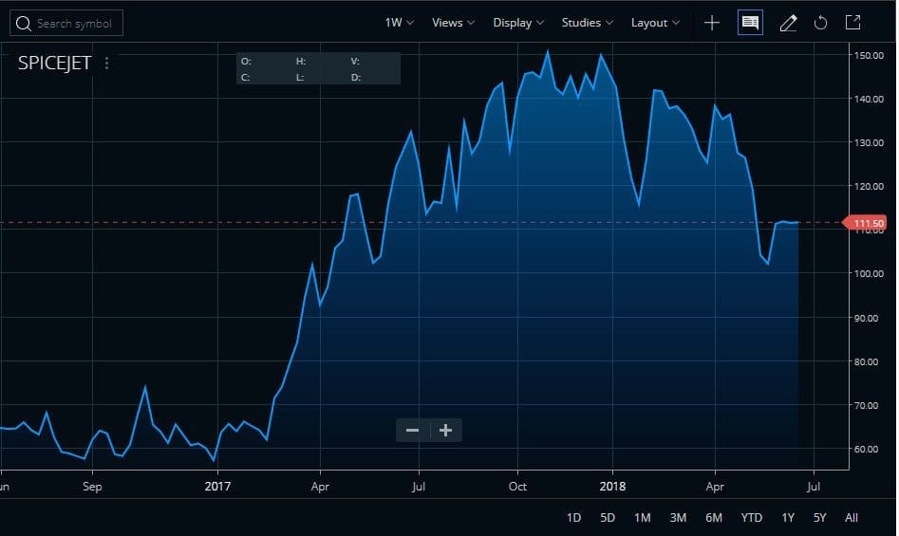Select the 1M range
This screenshot has height=536, width=899.
(642, 518)
